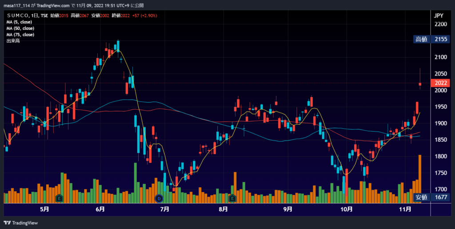Click the 1850 price scale value

(440, 140)
